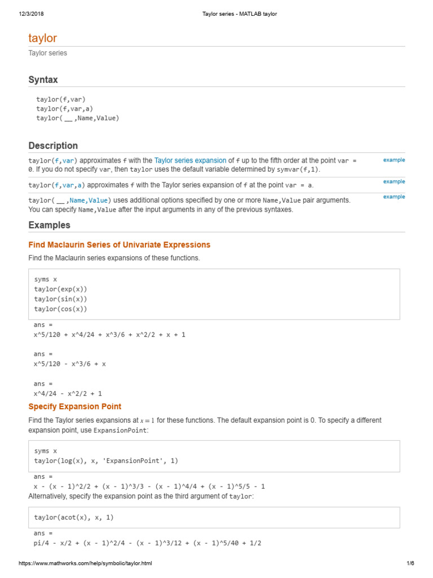Open the 'Specify Expansion Point' heading
Viewport: 433px width, 578px height.
pos(75,406)
